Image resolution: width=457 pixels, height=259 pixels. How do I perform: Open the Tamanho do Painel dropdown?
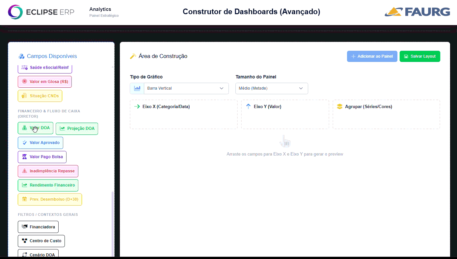(272, 88)
